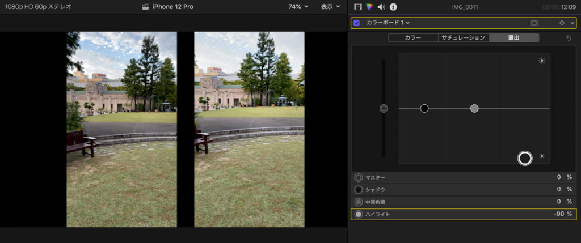Click the IMG_0011 clip name
581x243 pixels.
[x=465, y=7]
